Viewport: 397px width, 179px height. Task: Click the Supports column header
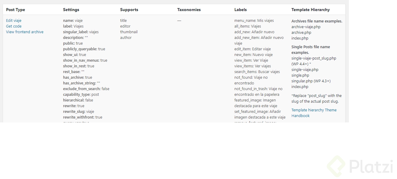tap(129, 10)
